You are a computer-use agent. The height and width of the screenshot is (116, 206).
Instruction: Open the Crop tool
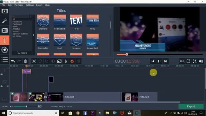point(47,61)
